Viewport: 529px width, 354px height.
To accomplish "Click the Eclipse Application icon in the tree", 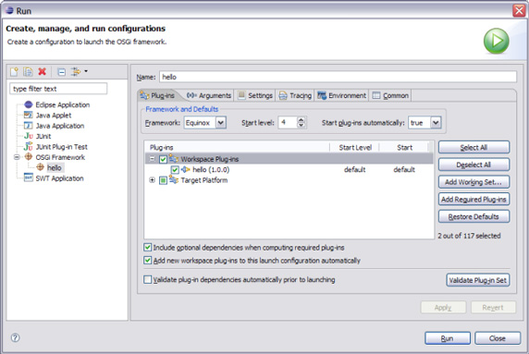I will click(x=29, y=104).
